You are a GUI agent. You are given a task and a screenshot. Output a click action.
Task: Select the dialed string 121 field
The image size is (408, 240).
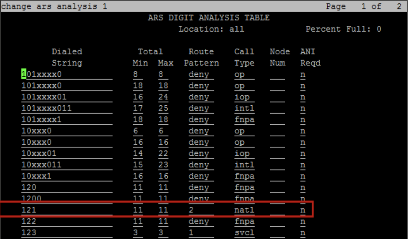coord(67,210)
